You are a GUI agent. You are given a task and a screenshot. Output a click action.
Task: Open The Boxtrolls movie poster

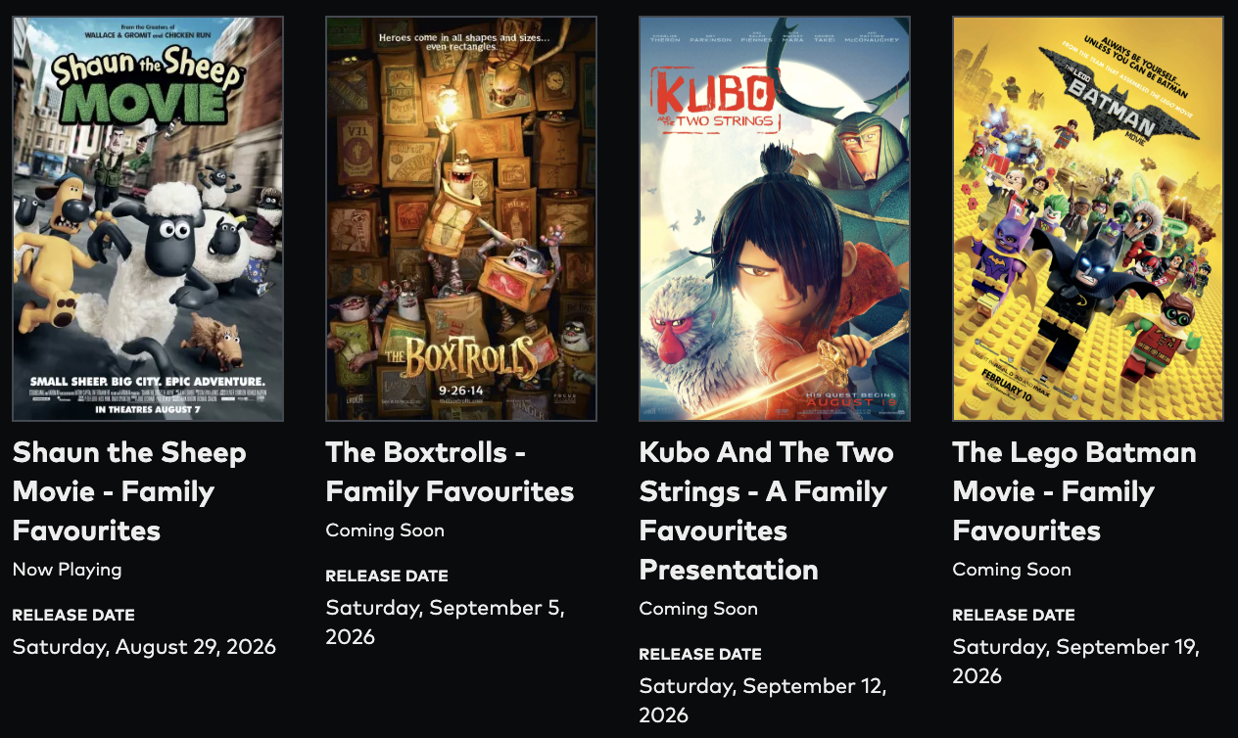(x=461, y=218)
